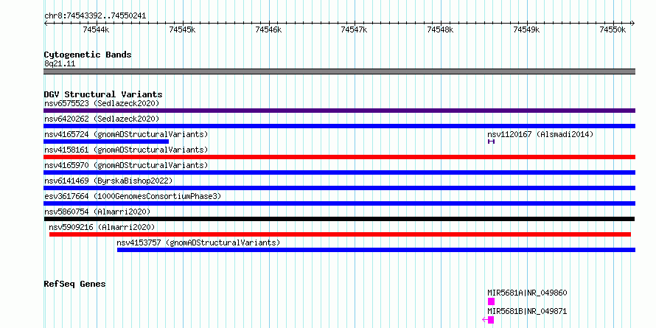Select the blue nsv4153757 variant bar
This screenshot has height=328, width=656.
click(x=376, y=250)
